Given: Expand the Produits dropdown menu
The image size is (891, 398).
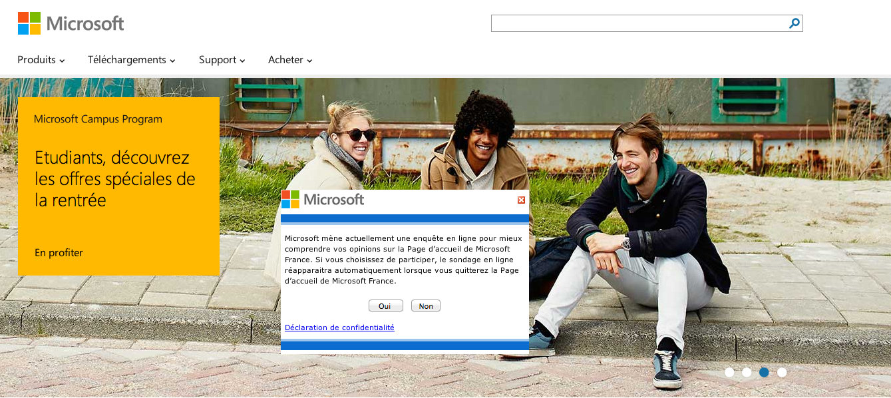Looking at the screenshot, I should [x=41, y=60].
